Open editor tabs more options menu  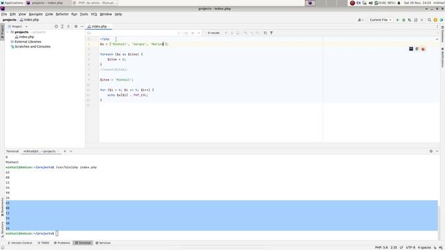437,26
